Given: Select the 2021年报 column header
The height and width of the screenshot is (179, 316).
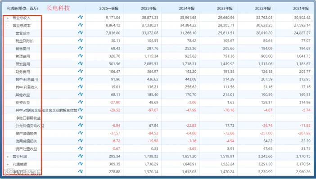Looking at the screenshot, I should point(301,9).
